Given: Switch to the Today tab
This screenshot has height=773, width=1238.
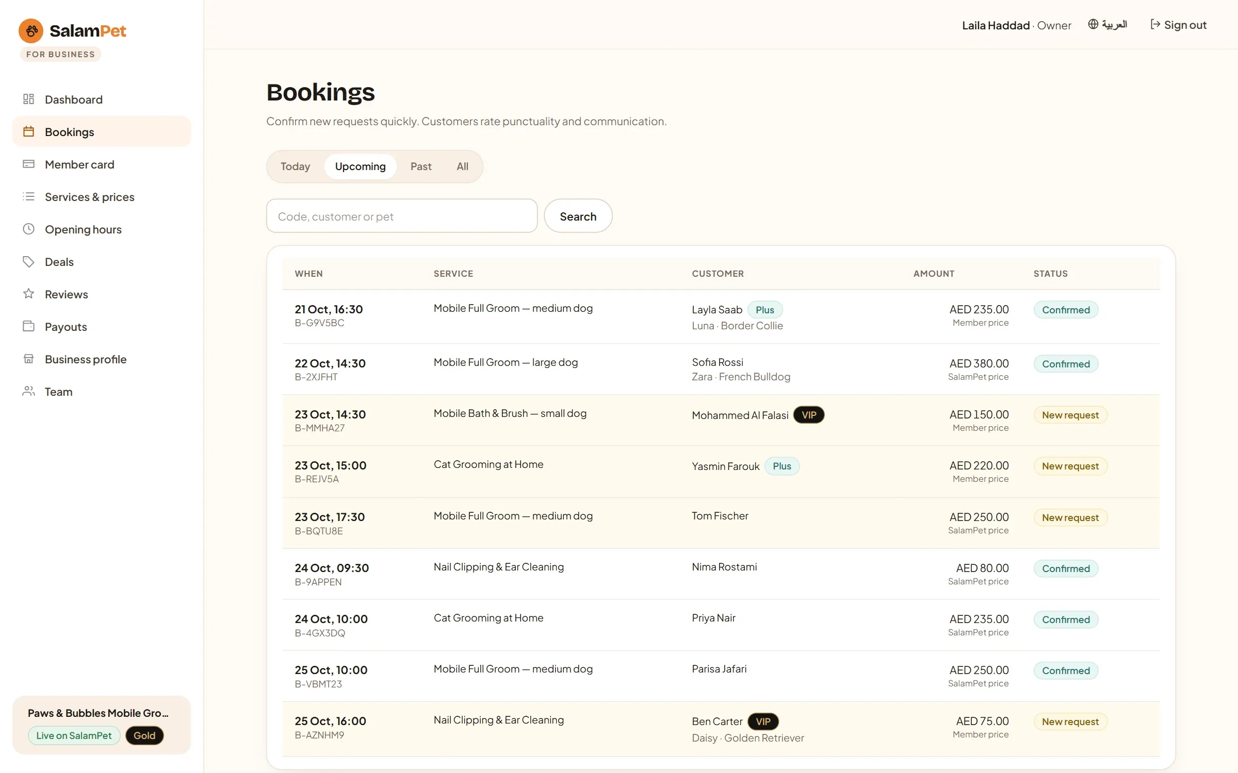Looking at the screenshot, I should pyautogui.click(x=295, y=166).
